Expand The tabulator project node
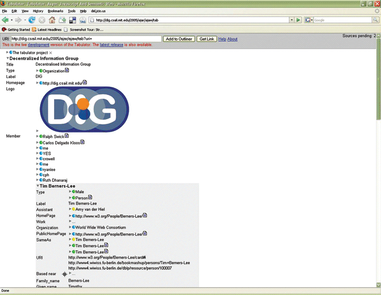Image resolution: width=381 pixels, height=295 pixels. point(7,52)
